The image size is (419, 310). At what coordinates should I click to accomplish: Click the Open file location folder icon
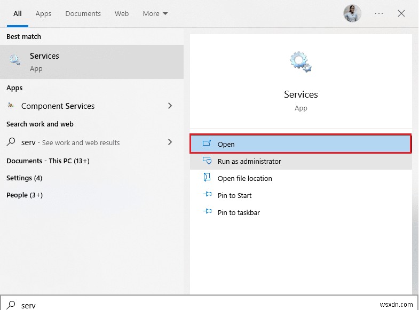(207, 178)
